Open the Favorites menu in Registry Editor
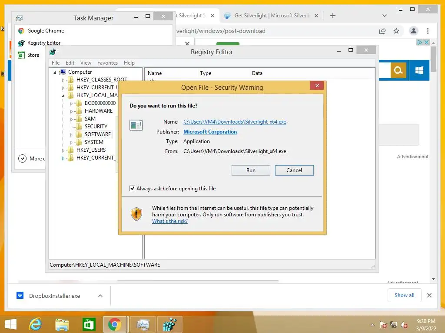Viewport: 445px width, 333px height. pyautogui.click(x=107, y=63)
